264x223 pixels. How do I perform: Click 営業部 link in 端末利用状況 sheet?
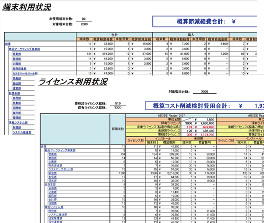tap(17, 54)
